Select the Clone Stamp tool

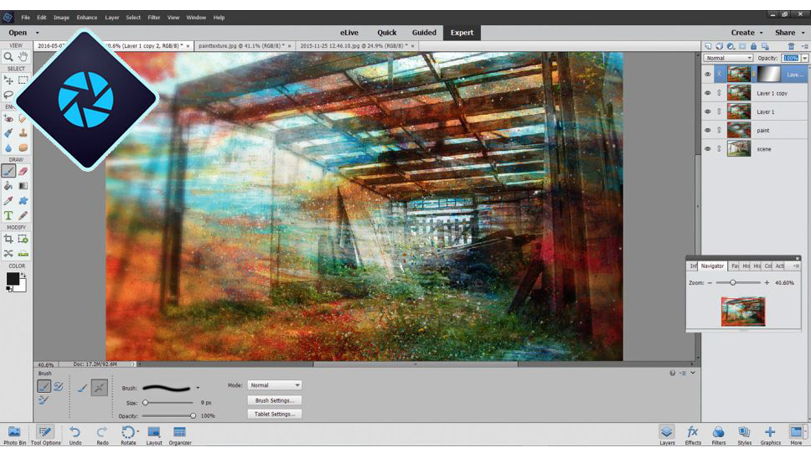tap(23, 133)
